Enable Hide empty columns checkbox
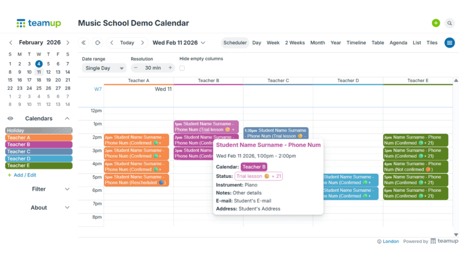This screenshot has height=258, width=459. [182, 68]
